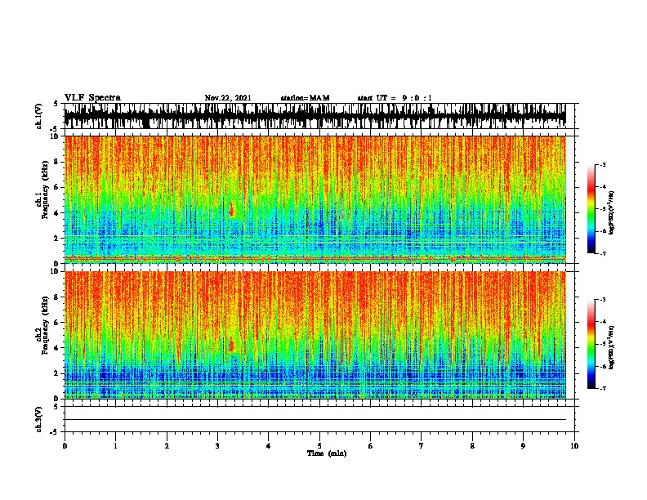Click the "2" kHz tick on ch.1 axis
This screenshot has width=647, height=500.
pyautogui.click(x=57, y=239)
